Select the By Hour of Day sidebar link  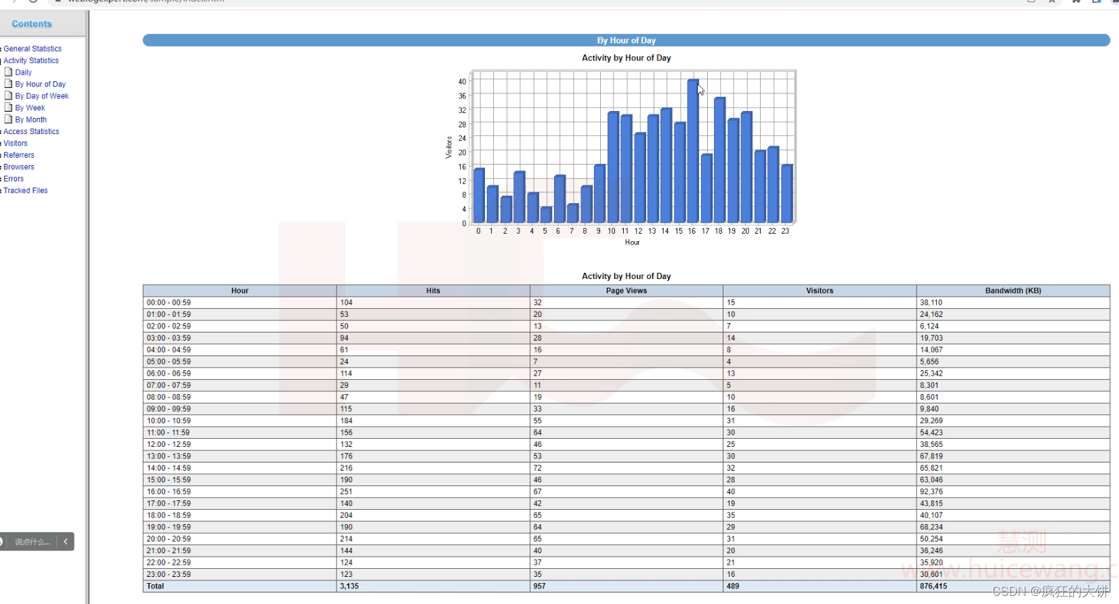[41, 84]
